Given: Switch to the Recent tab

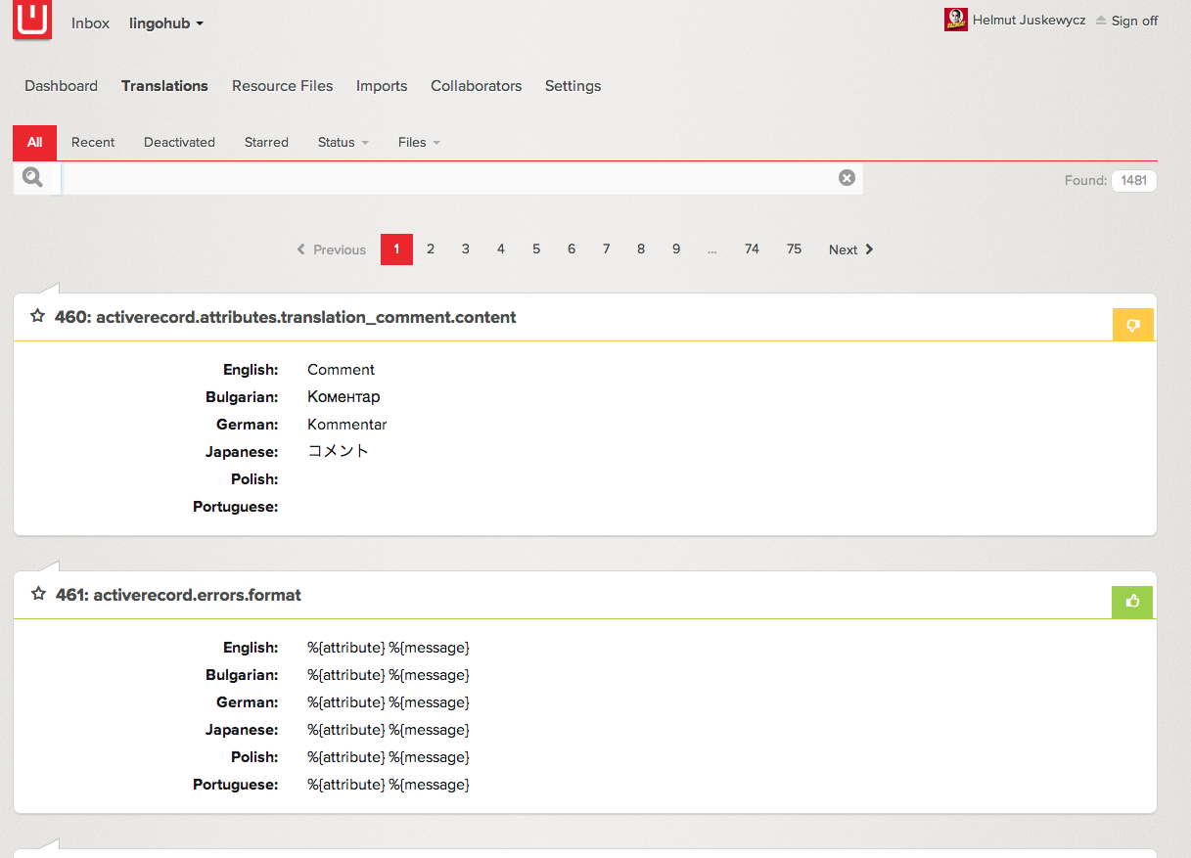Looking at the screenshot, I should (93, 142).
